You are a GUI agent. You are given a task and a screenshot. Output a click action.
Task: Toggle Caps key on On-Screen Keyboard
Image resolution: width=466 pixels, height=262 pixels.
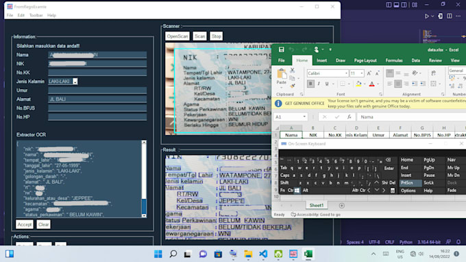coord(284,176)
